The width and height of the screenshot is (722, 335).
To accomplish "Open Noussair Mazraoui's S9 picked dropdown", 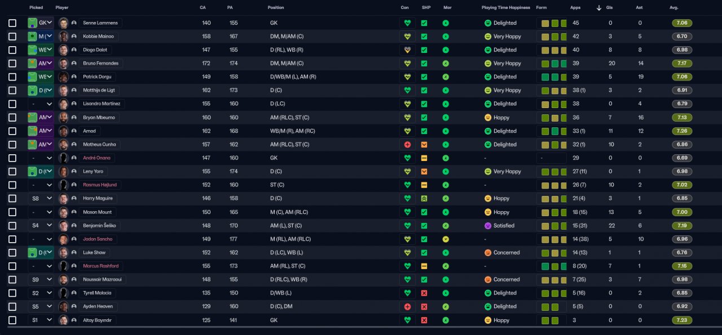I will [x=41, y=280].
